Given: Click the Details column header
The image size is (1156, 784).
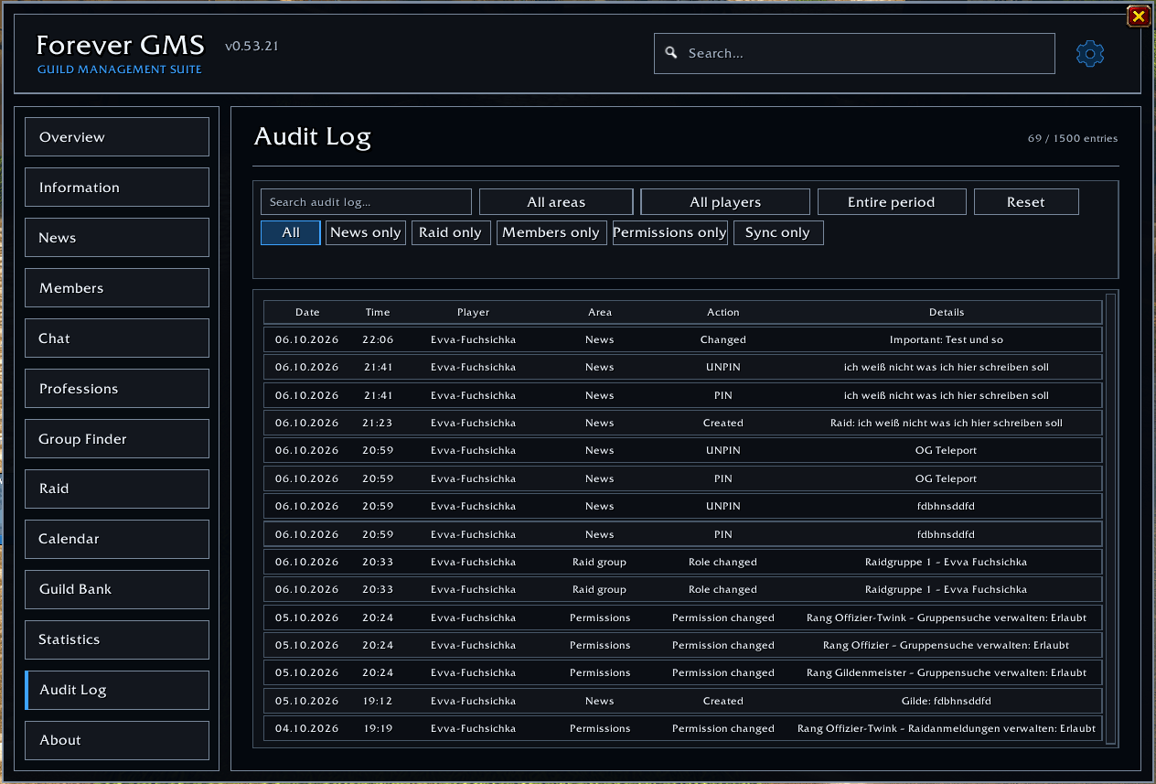Looking at the screenshot, I should (x=947, y=312).
